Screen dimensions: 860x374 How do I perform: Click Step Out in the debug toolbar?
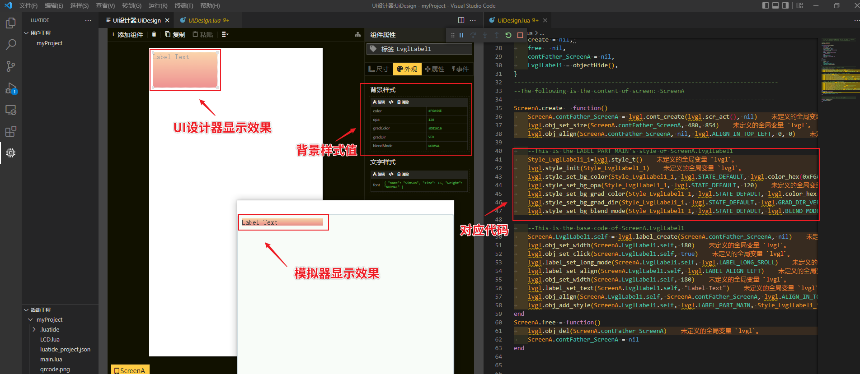[497, 35]
